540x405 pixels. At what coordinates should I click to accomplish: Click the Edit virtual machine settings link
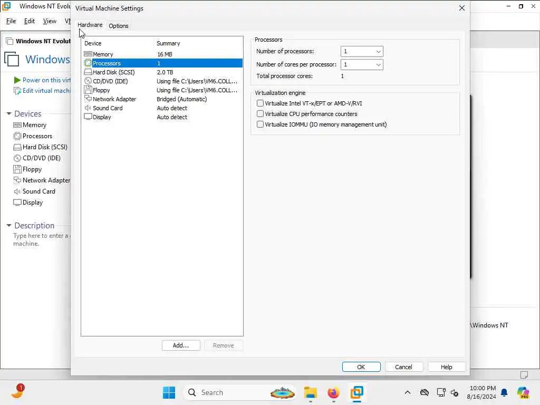[x=46, y=91]
